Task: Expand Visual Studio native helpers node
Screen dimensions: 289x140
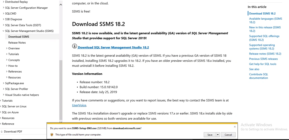Action: tap(3, 95)
